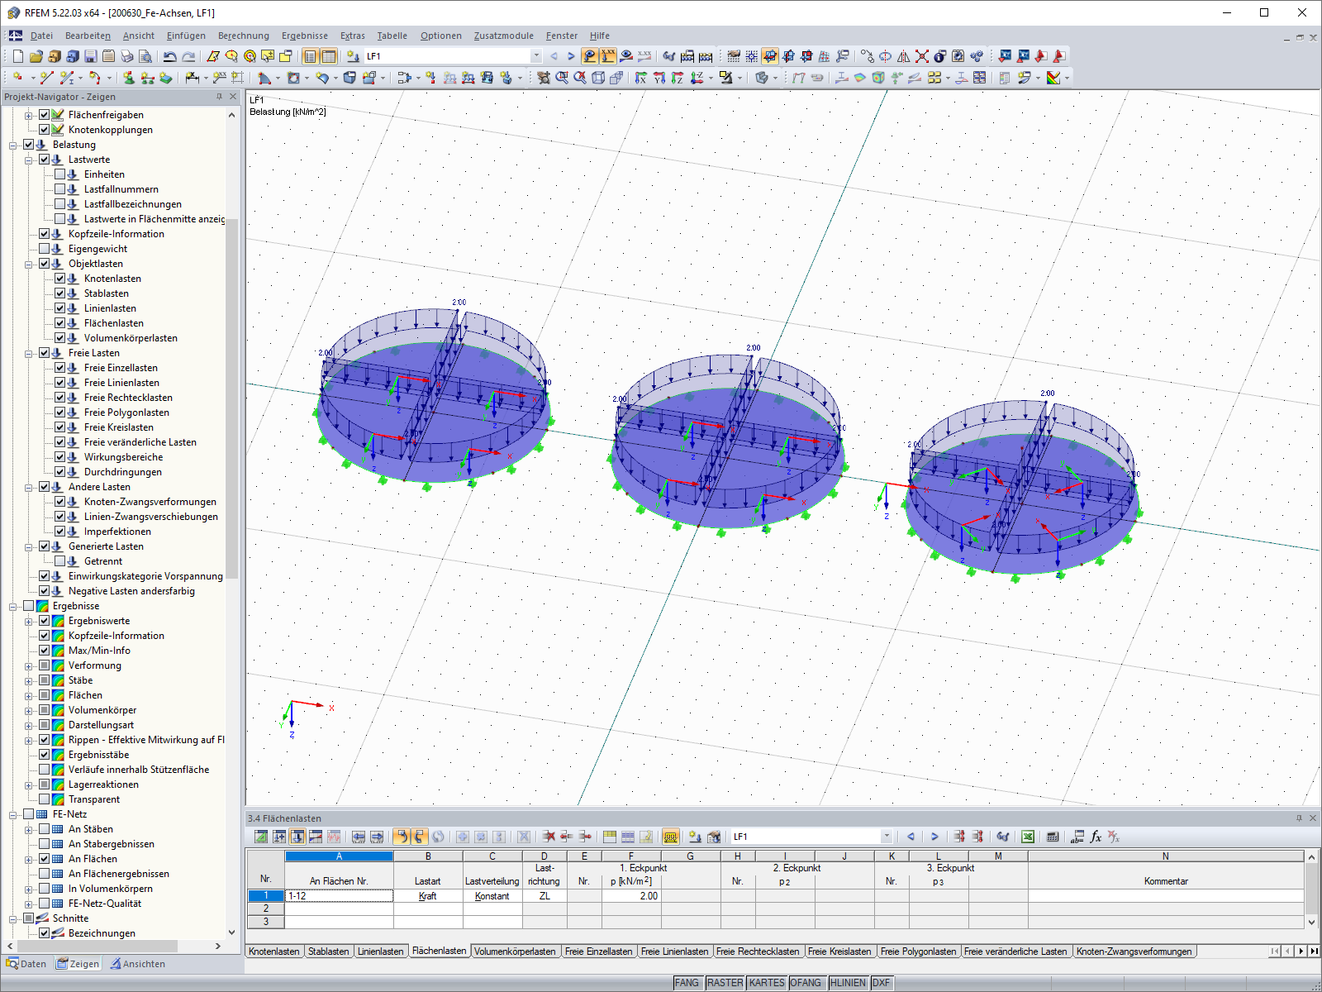
Task: Open the Berechnung menu
Action: pyautogui.click(x=242, y=36)
